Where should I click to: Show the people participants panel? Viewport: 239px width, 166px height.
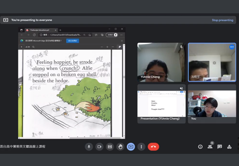pyautogui.click(x=210, y=147)
